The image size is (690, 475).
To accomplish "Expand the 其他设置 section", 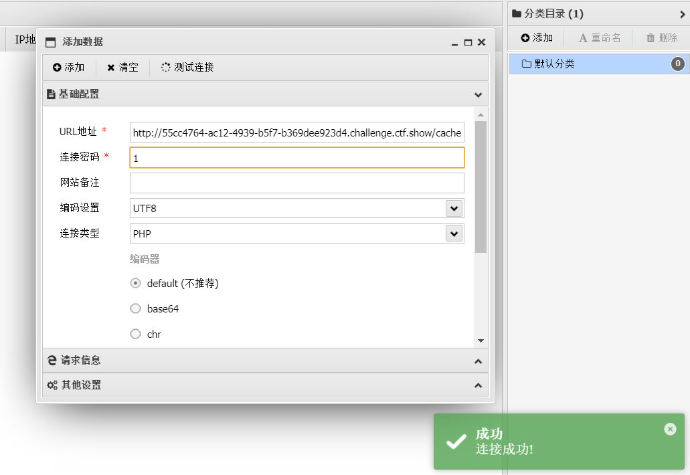I will click(x=479, y=385).
